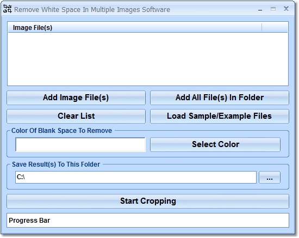Screen dimensions: 299x238
Task: Click Add Image File(s) button
Action: 76,97
